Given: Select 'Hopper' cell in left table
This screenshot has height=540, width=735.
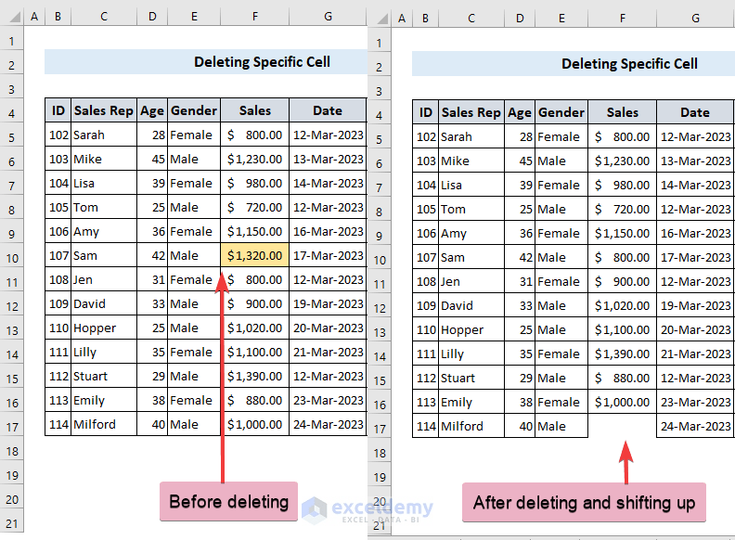Looking at the screenshot, I should click(x=104, y=328).
